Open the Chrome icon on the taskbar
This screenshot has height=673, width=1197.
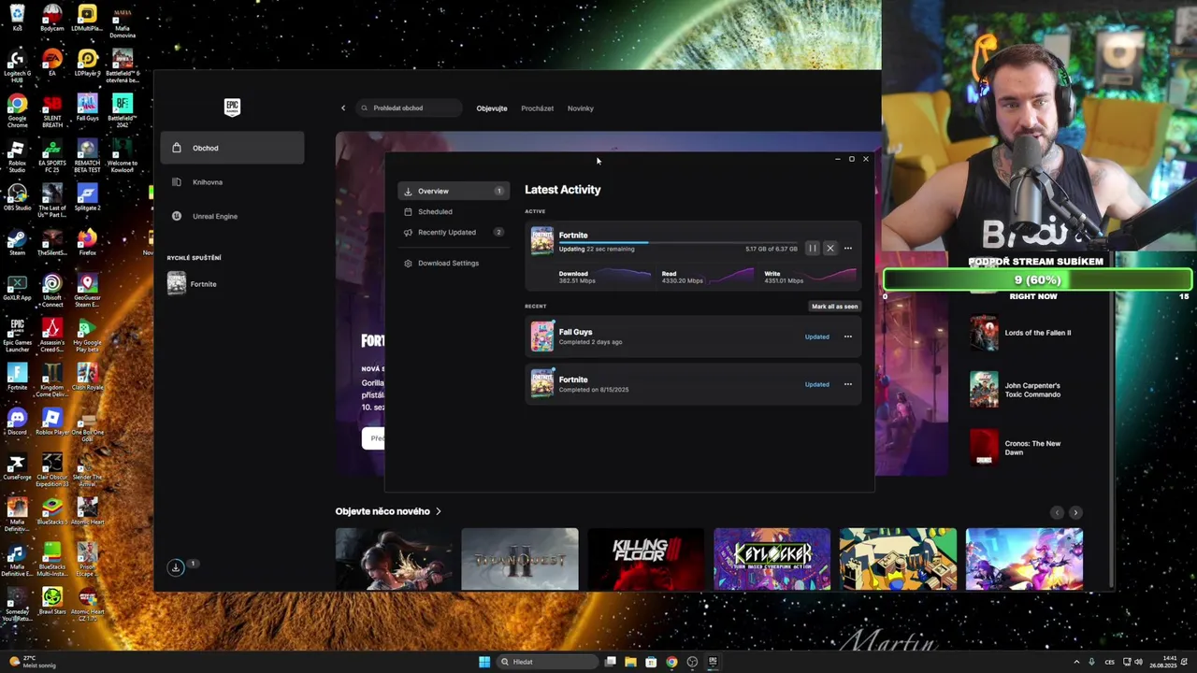coord(671,662)
